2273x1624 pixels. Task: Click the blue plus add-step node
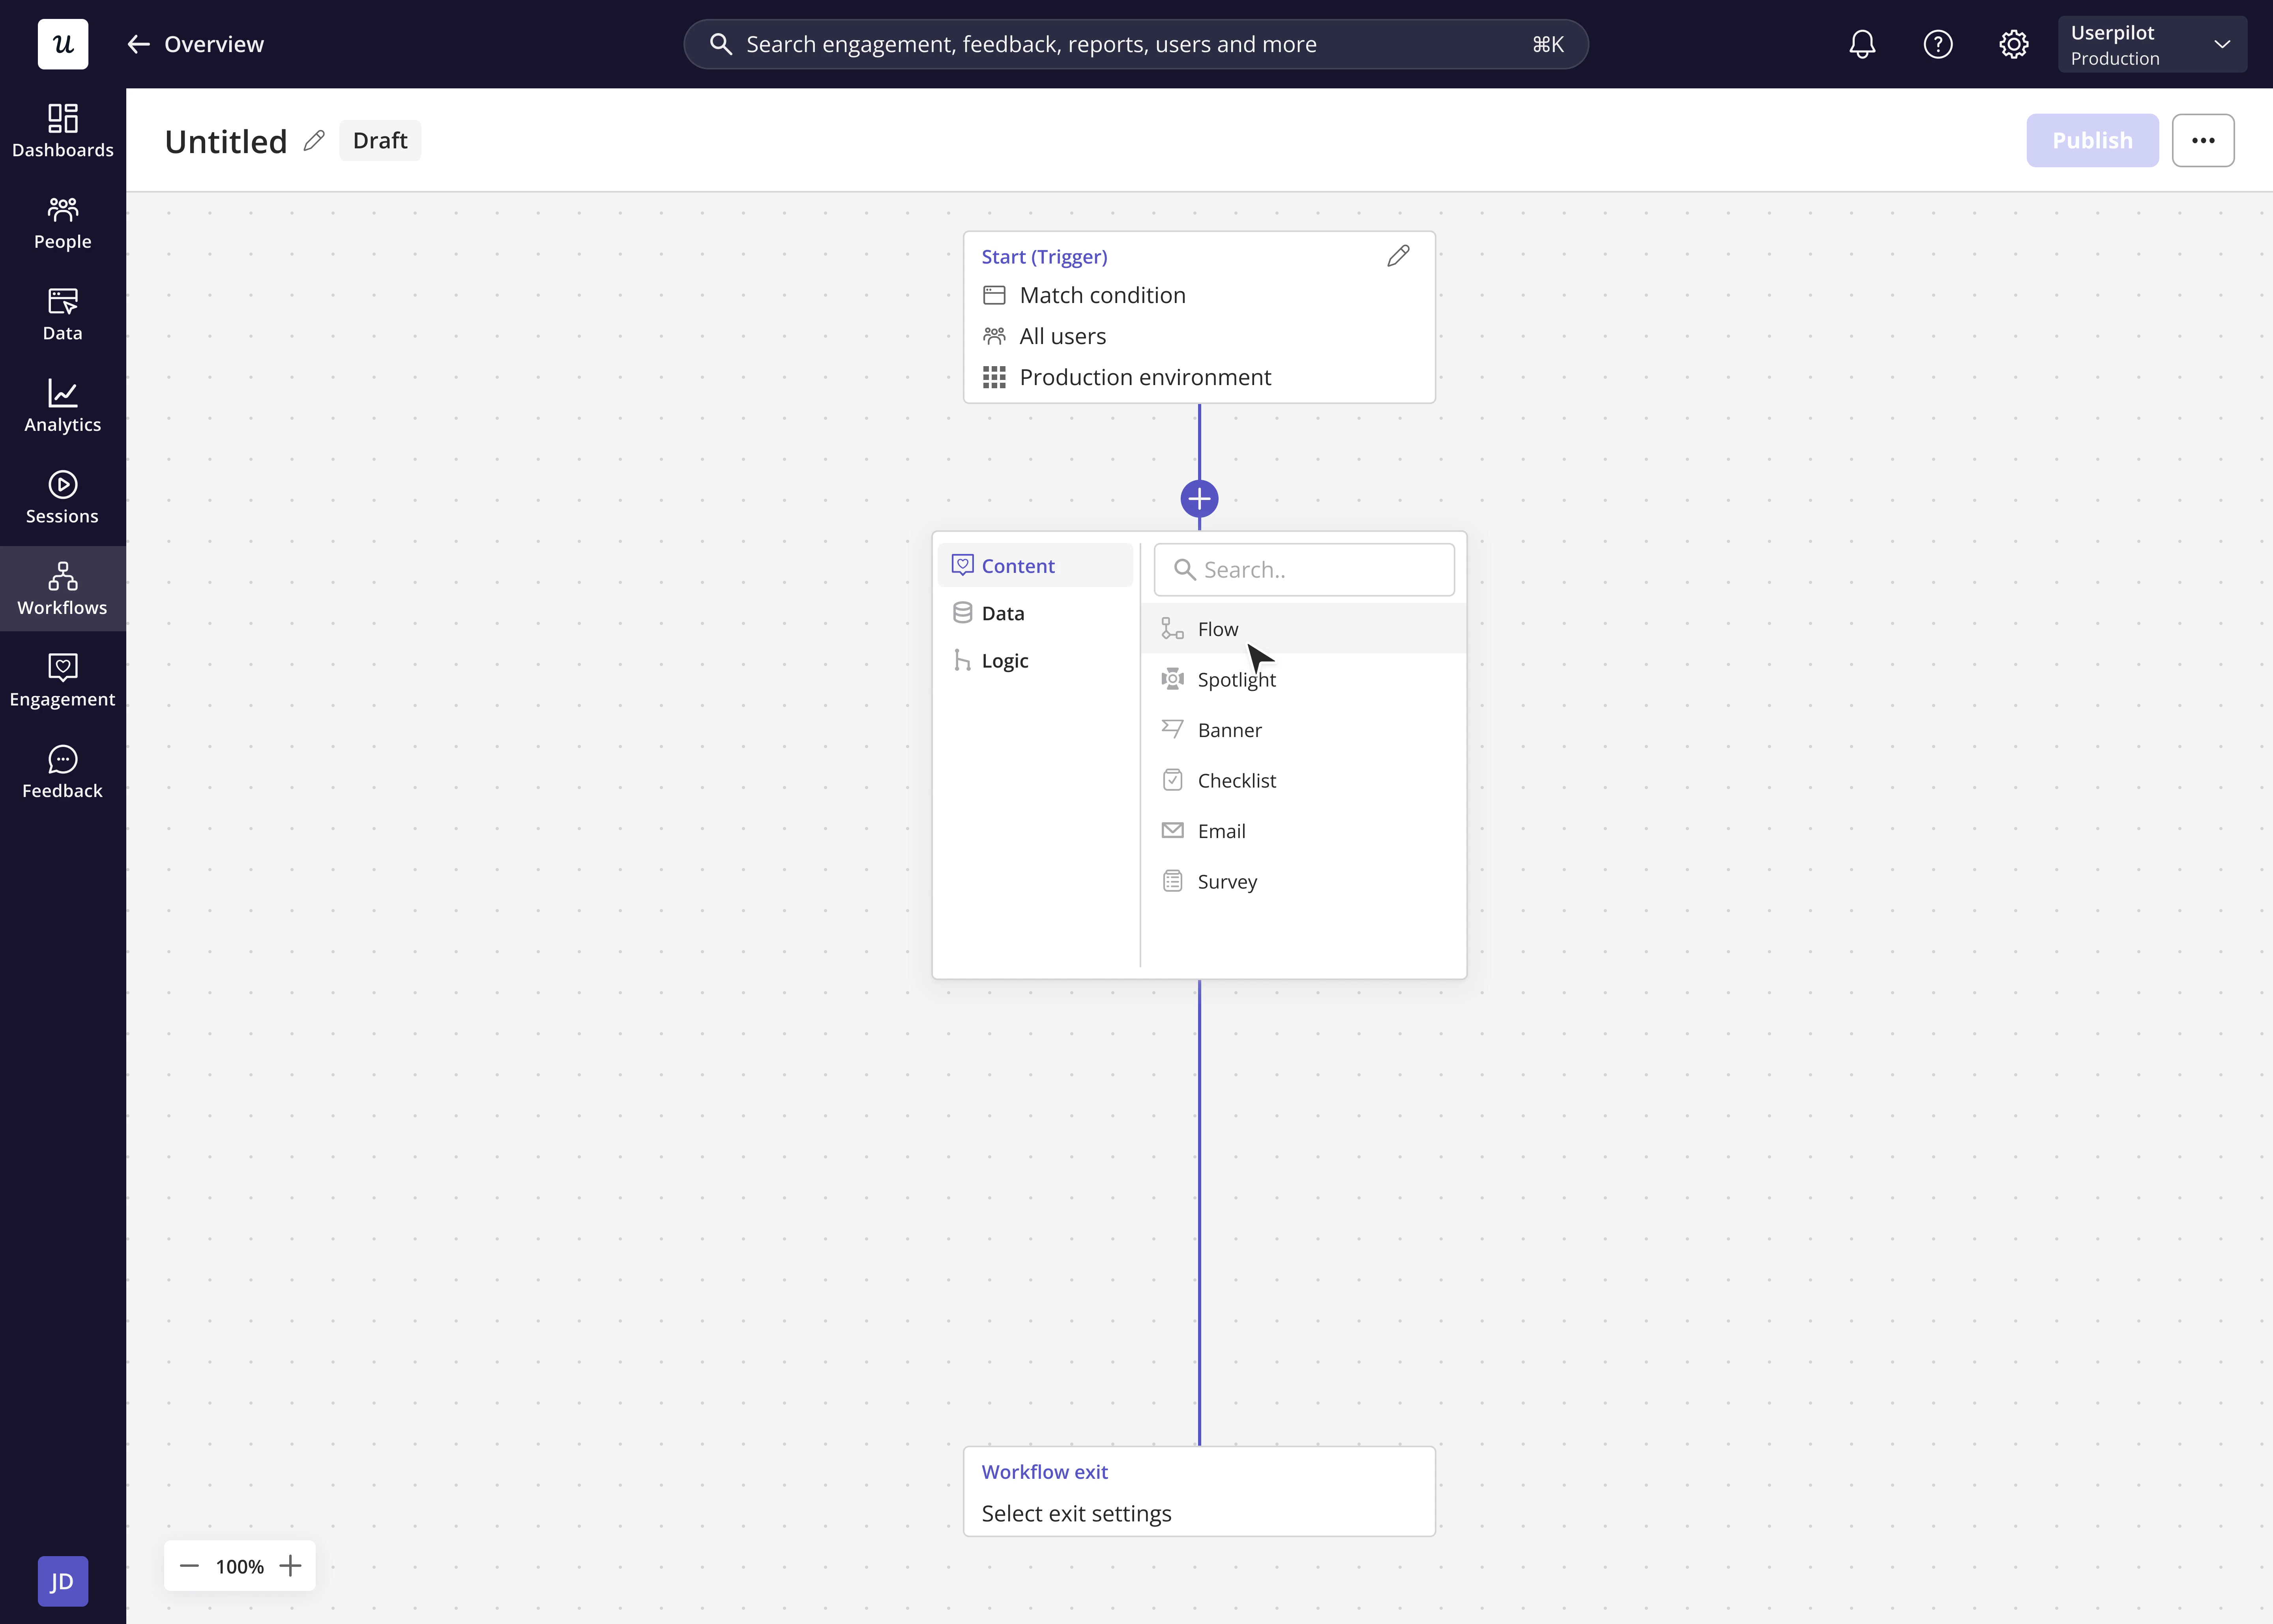(x=1198, y=498)
